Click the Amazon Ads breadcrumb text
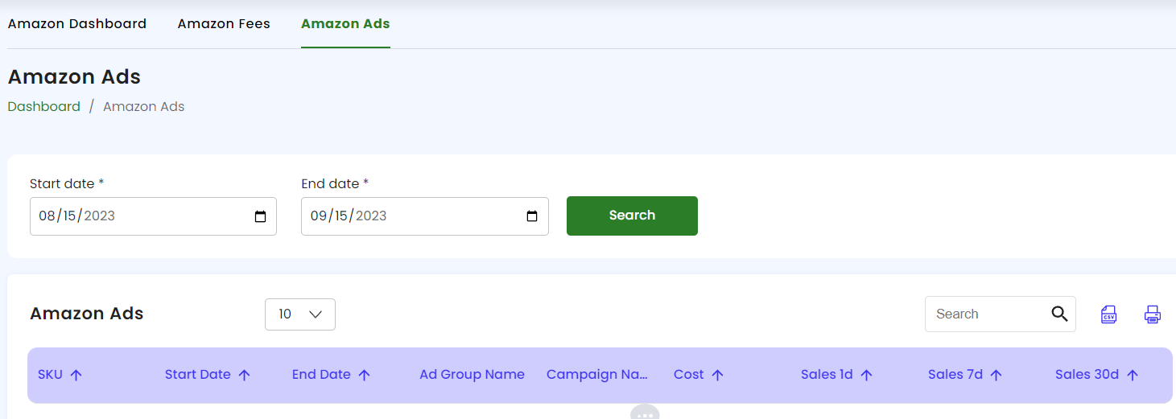Screen dimensions: 1176x419 click(x=144, y=106)
